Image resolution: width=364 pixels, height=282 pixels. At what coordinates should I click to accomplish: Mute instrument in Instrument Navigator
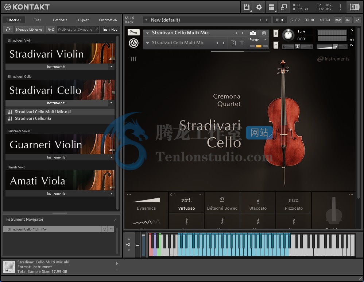[111, 229]
